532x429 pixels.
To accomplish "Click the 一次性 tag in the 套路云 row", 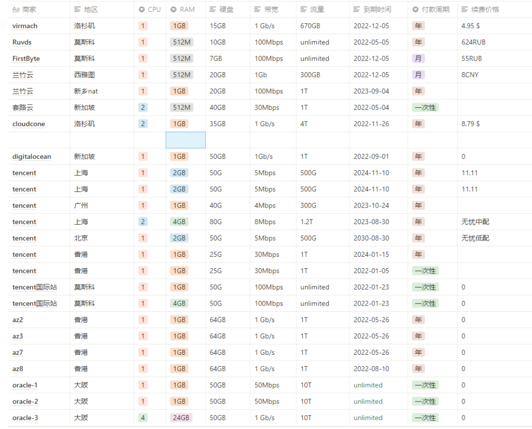I will 425,108.
